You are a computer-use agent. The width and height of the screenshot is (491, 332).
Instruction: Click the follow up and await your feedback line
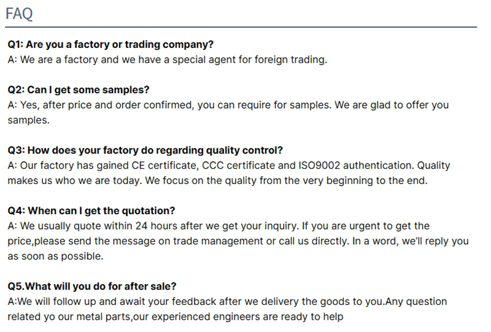tap(227, 301)
